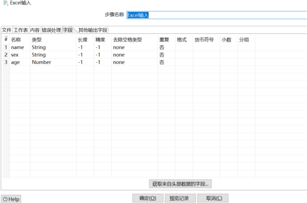The width and height of the screenshot is (307, 203).
Task: Click the Excel输入 window title icon
Action: coord(6,3)
